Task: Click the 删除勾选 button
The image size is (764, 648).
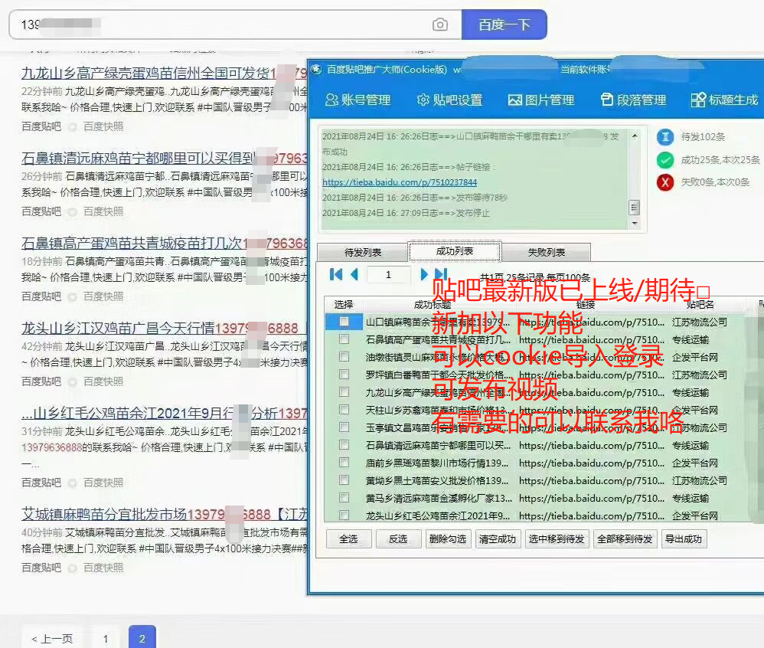Action: coord(449,539)
